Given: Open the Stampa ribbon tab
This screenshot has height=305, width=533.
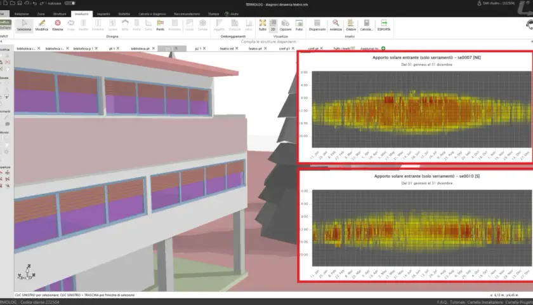Looking at the screenshot, I should point(213,14).
